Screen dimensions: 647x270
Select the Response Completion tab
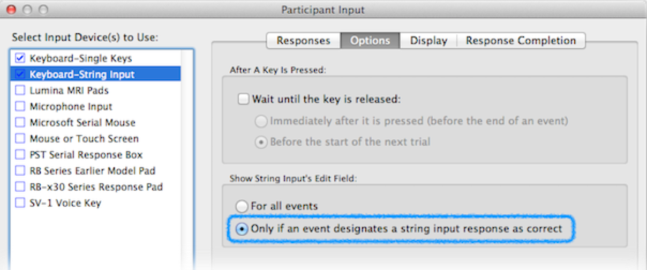(521, 41)
